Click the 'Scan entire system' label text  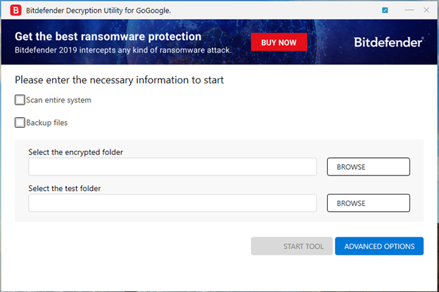point(58,100)
